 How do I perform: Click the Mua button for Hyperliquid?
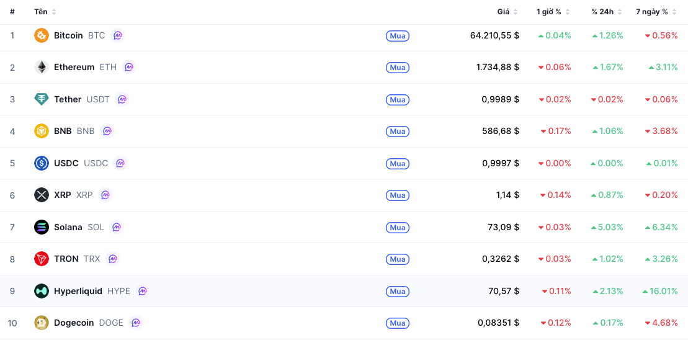coord(398,292)
